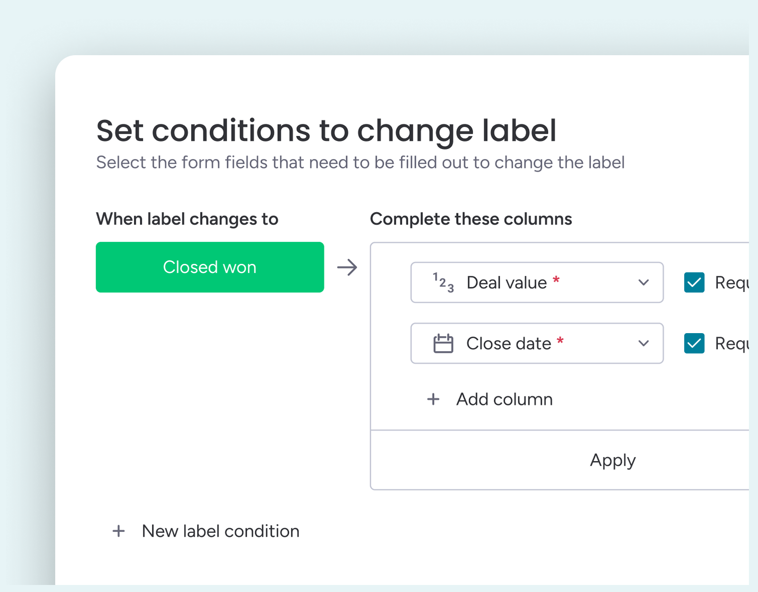Expand the Close date dropdown chevron

(x=643, y=344)
